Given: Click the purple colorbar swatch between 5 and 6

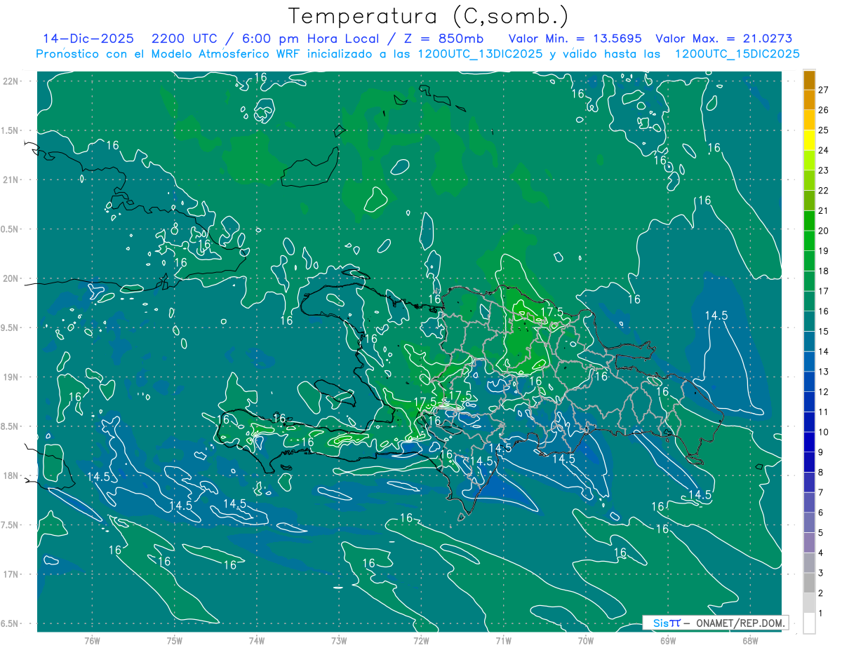Looking at the screenshot, I should pos(809,523).
